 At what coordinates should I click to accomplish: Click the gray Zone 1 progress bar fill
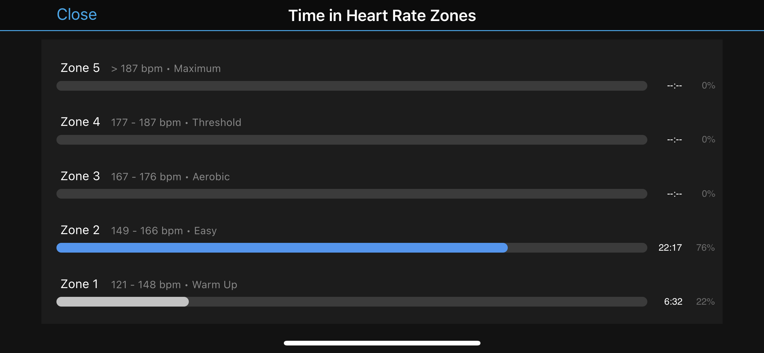point(122,302)
